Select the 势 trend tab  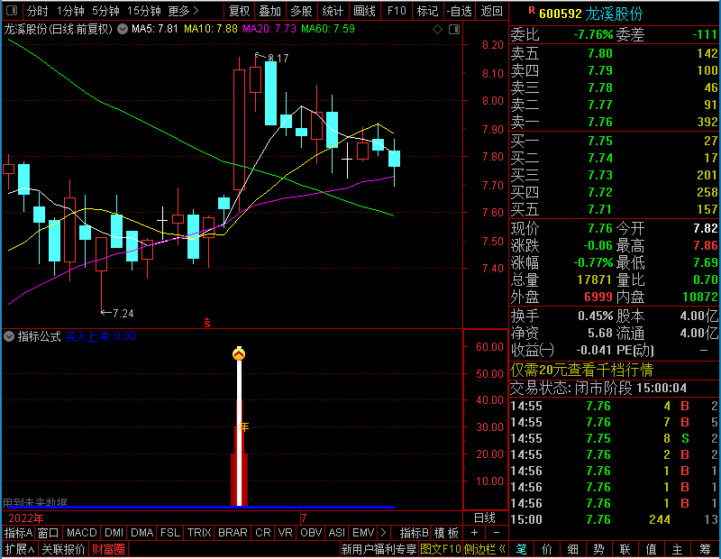598,549
